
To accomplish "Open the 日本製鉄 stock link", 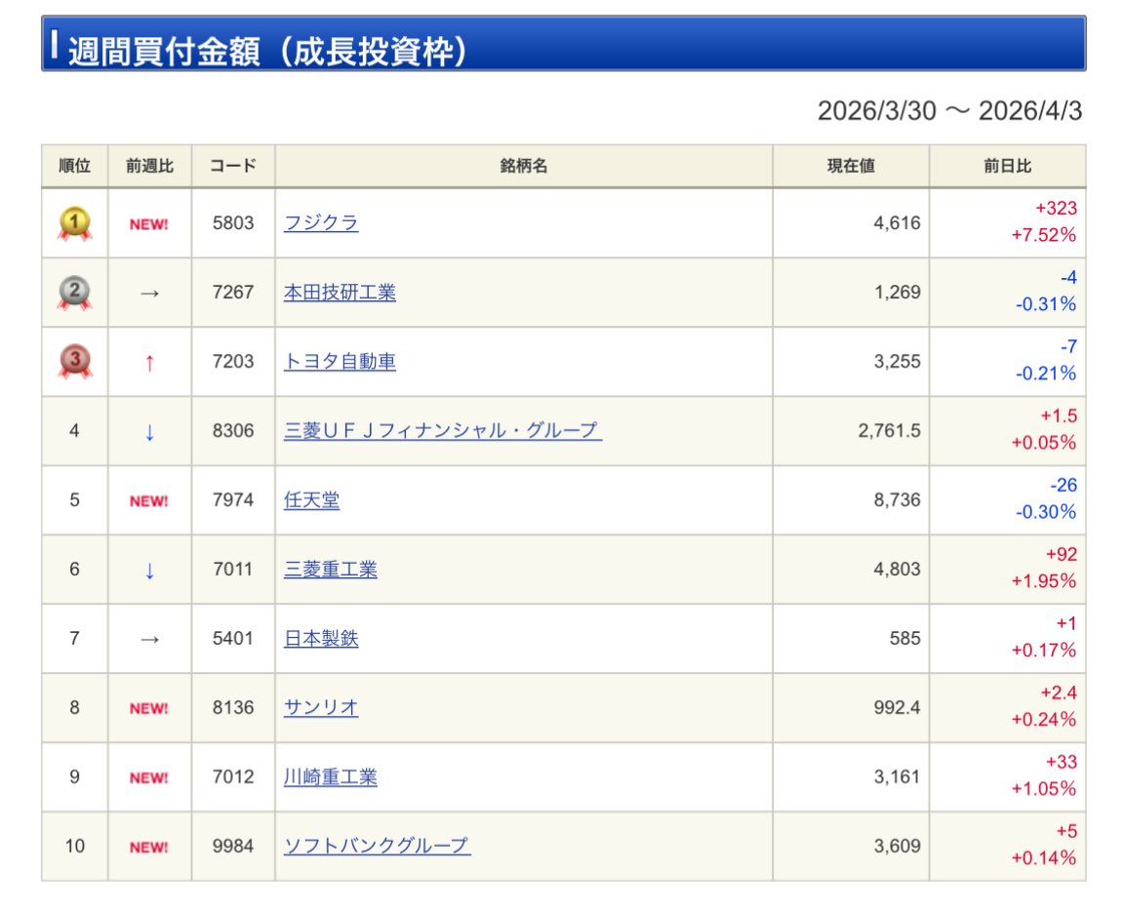I will pyautogui.click(x=321, y=639).
